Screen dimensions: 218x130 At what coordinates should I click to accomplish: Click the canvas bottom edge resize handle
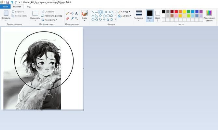coord(42,110)
